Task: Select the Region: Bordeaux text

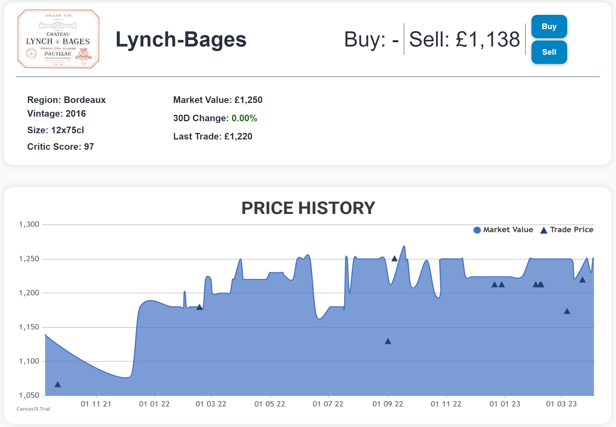Action: tap(66, 100)
